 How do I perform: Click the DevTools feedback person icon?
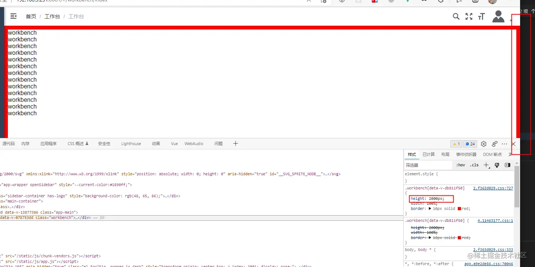tap(495, 144)
